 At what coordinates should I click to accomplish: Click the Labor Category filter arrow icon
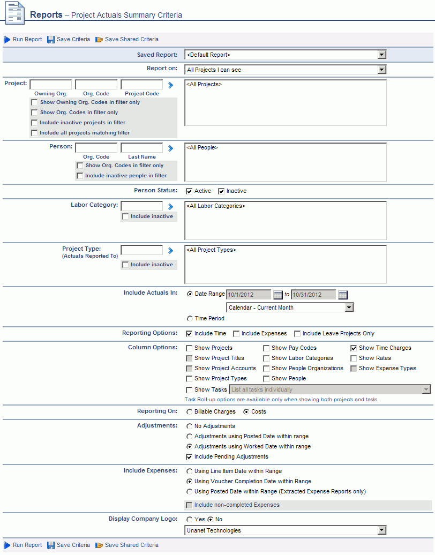pos(170,207)
